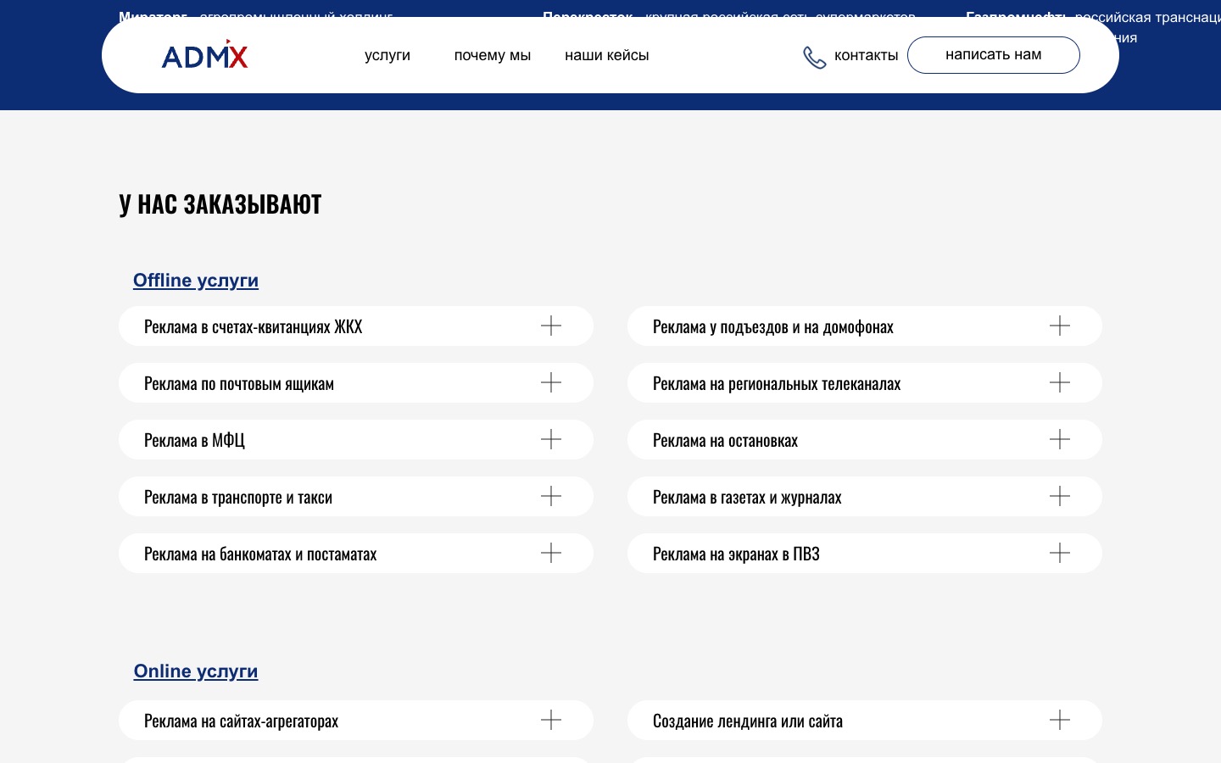Click the text Реклама по почтовым ящикам
The width and height of the screenshot is (1221, 763).
239,383
